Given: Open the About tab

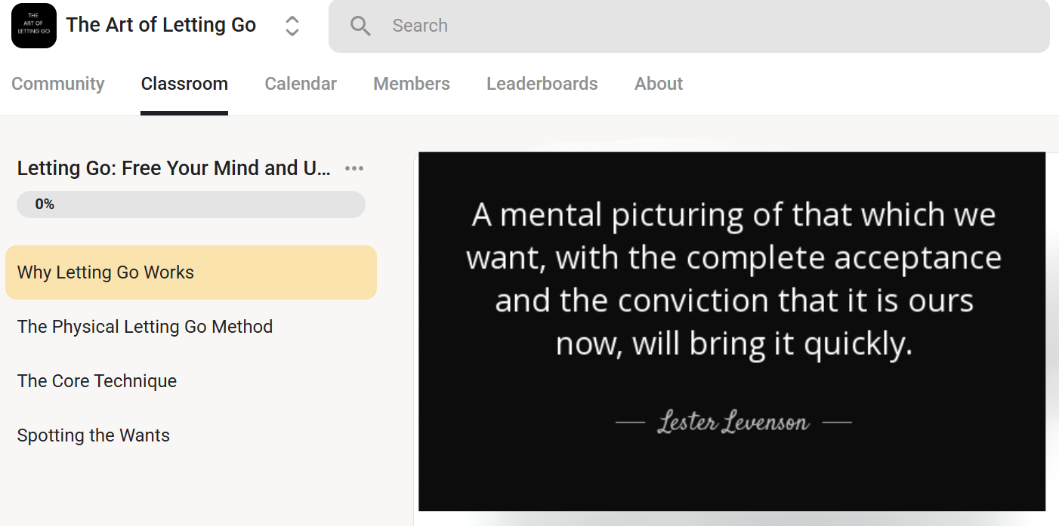Looking at the screenshot, I should 659,84.
